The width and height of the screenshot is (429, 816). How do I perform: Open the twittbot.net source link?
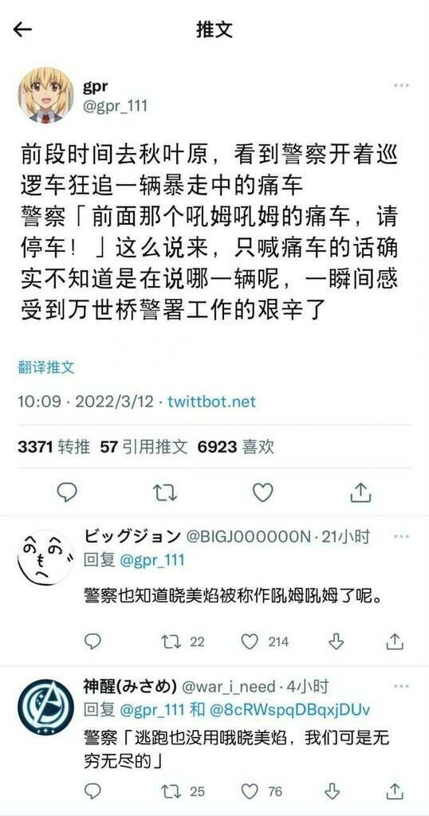[212, 402]
